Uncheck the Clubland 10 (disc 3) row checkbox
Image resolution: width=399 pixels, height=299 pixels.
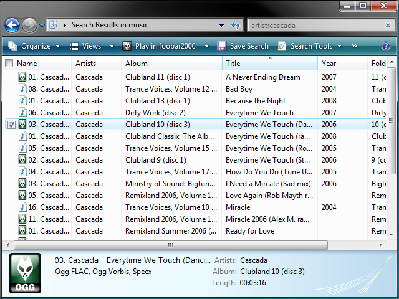click(11, 125)
